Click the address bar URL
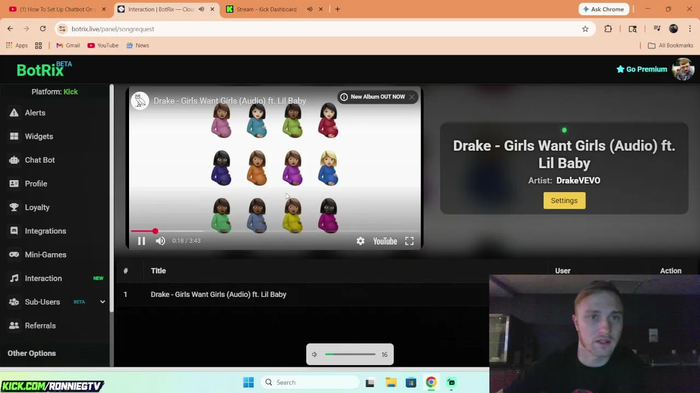Viewport: 700px width, 393px height. 113,29
